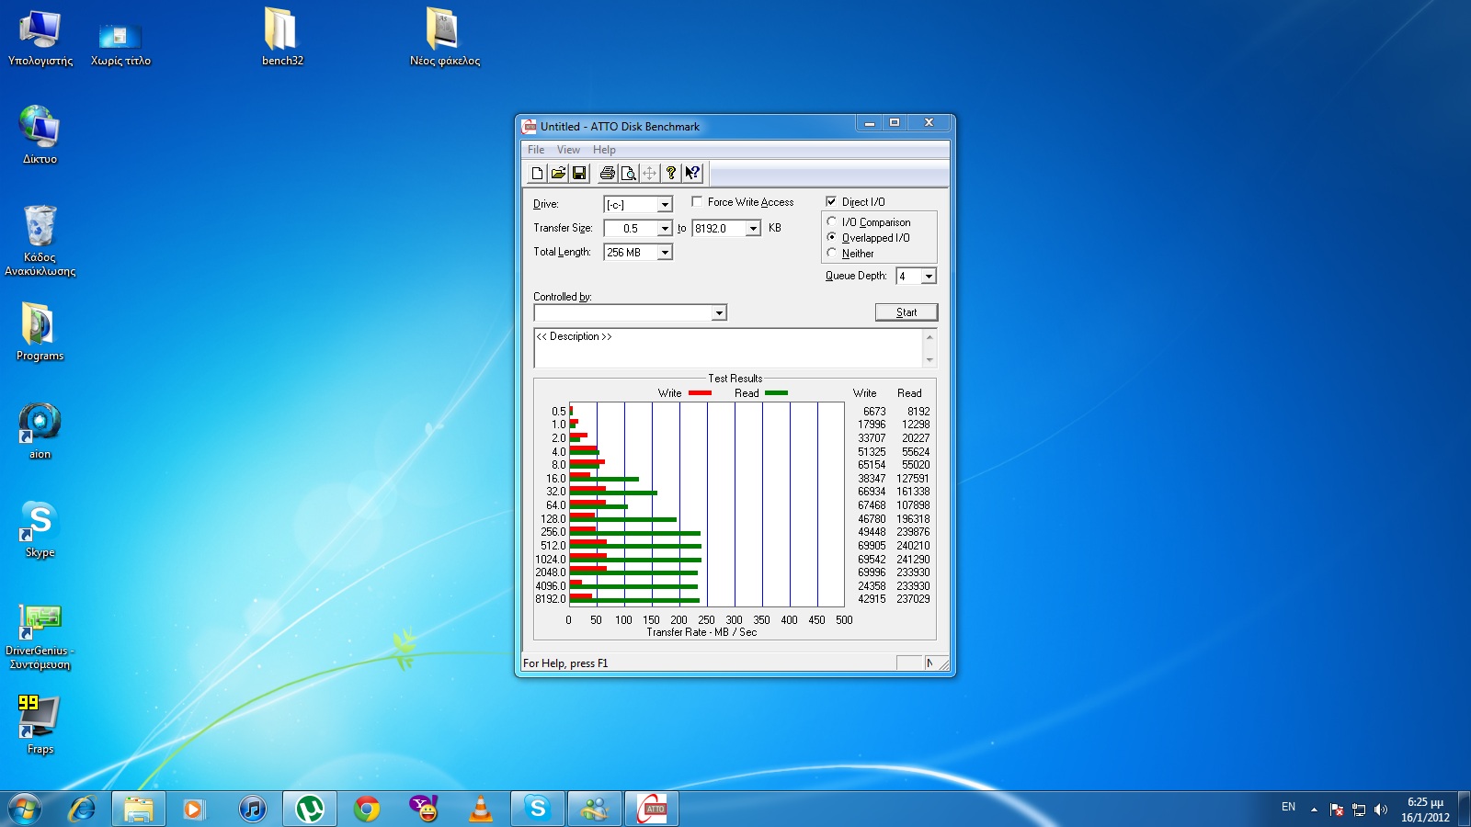
Task: Open Windows Explorer from taskbar
Action: click(x=139, y=810)
